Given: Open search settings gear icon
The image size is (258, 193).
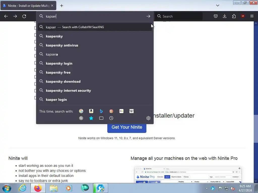Looking at the screenshot, I should 148,118.
